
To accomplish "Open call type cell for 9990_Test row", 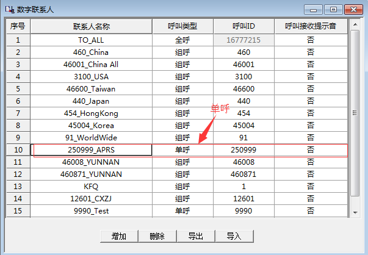I will 182,210.
